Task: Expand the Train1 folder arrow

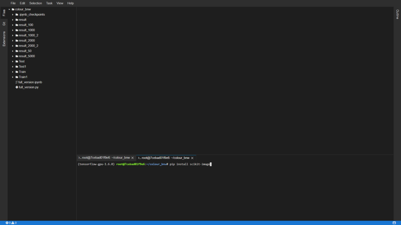Action: pyautogui.click(x=13, y=77)
